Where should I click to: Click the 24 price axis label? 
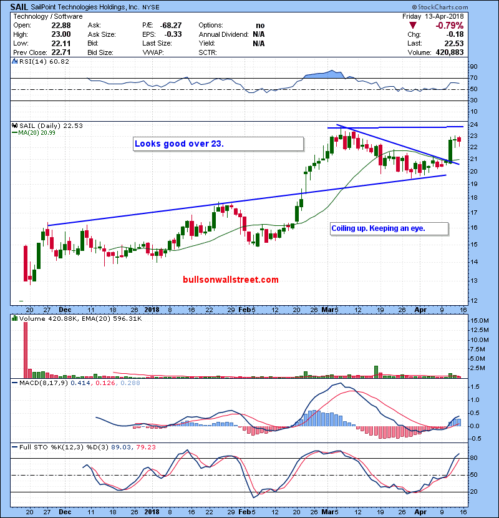pyautogui.click(x=473, y=125)
